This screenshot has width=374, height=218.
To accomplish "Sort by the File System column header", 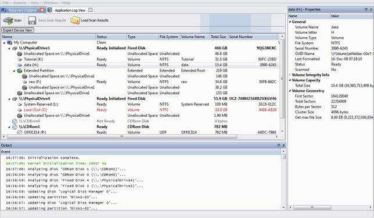I will (169, 37).
